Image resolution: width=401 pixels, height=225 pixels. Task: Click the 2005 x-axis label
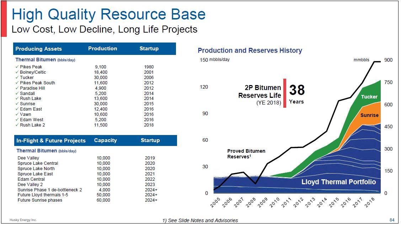[x=215, y=203]
